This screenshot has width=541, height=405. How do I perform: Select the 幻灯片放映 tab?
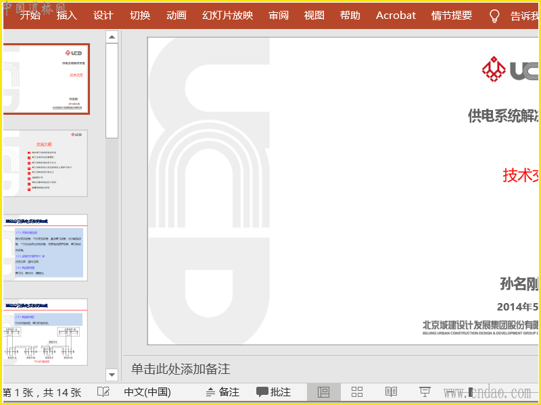point(228,16)
